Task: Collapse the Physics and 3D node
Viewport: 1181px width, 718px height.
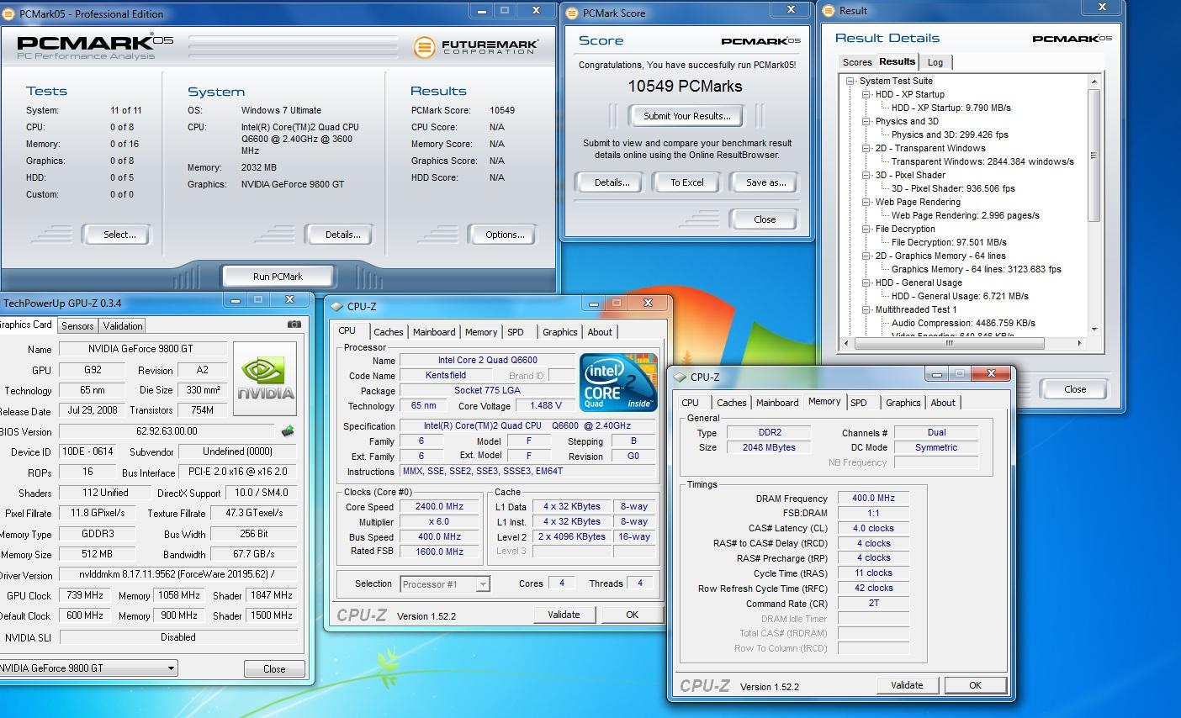Action: (x=866, y=122)
